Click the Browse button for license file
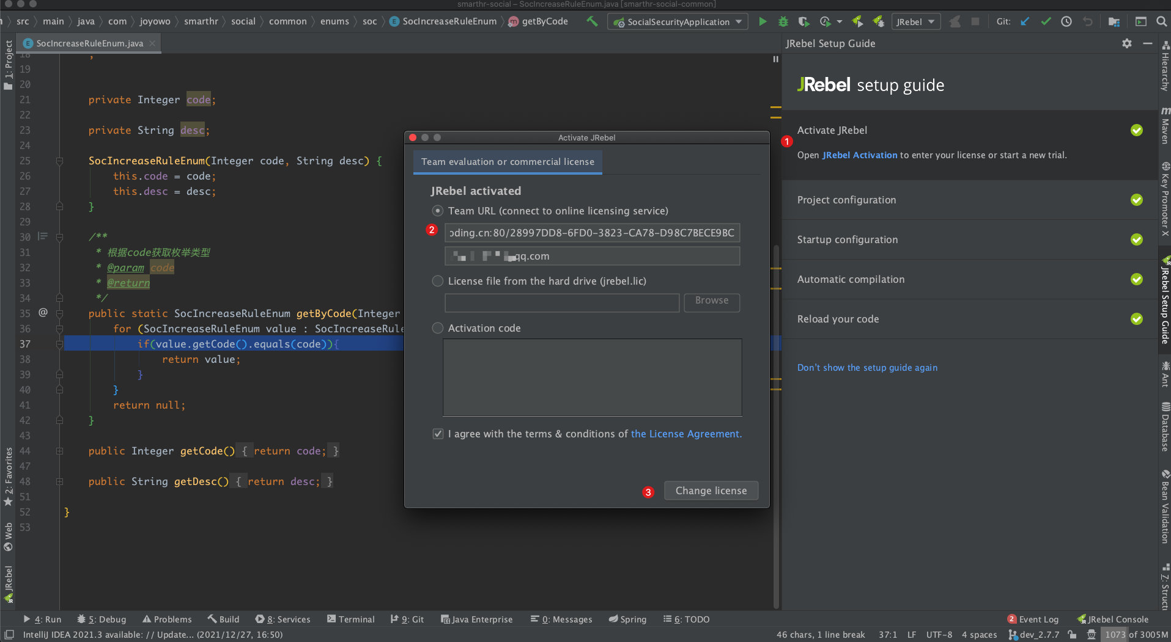 pyautogui.click(x=712, y=302)
